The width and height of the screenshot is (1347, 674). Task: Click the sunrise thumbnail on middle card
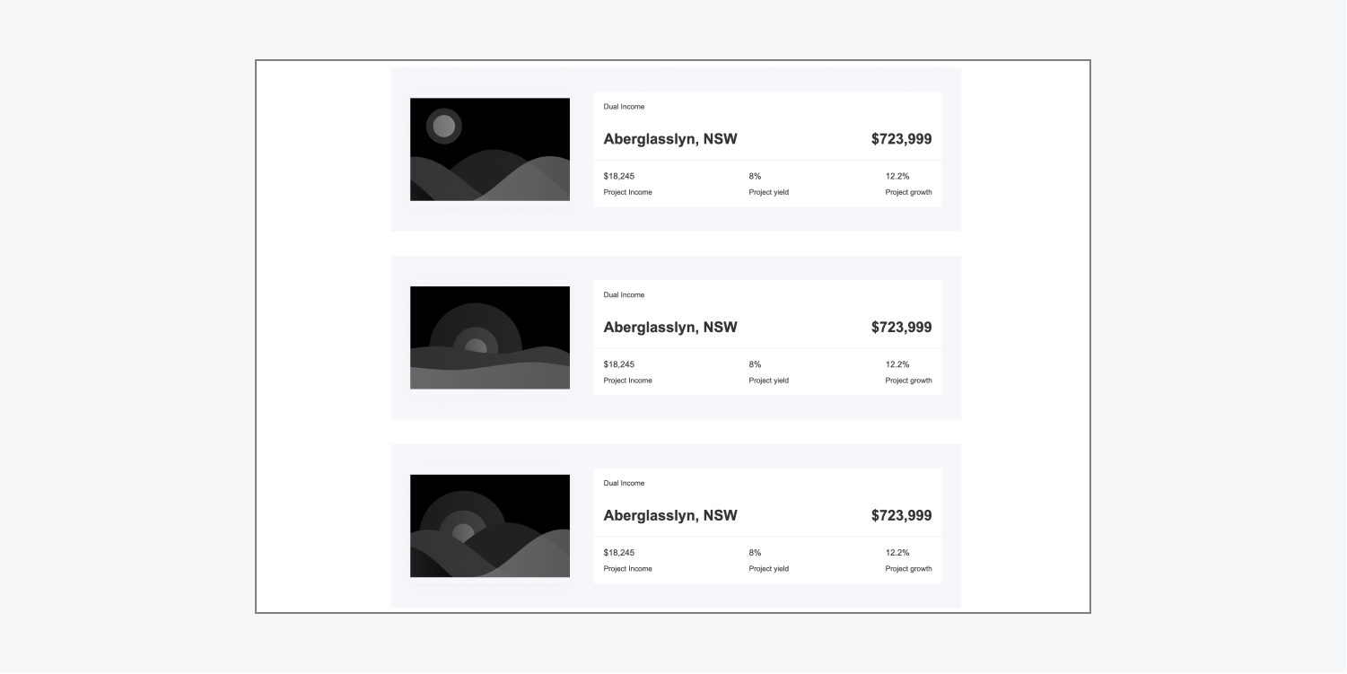click(489, 337)
